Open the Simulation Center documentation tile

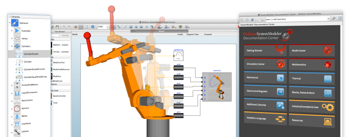[x=265, y=64]
